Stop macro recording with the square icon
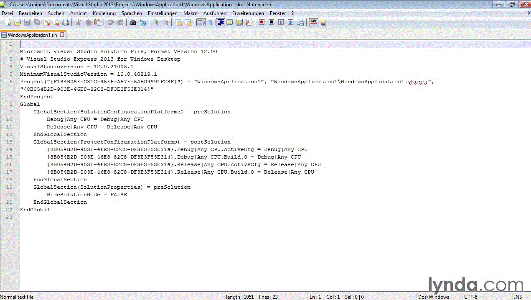 271,22
